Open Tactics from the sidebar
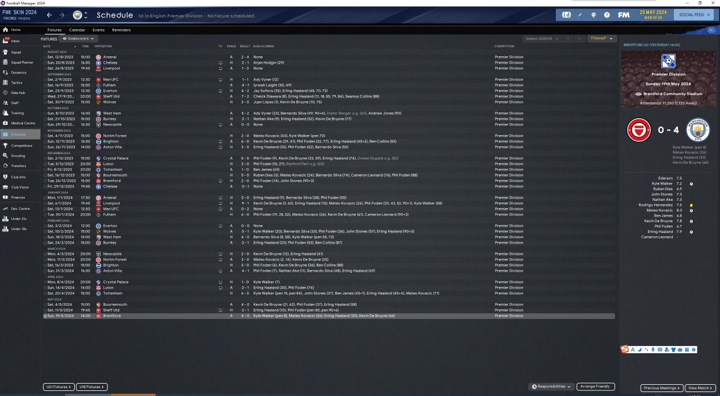The width and height of the screenshot is (720, 396). (17, 83)
